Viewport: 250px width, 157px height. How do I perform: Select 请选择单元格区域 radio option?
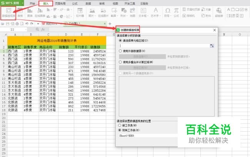click(x=120, y=41)
